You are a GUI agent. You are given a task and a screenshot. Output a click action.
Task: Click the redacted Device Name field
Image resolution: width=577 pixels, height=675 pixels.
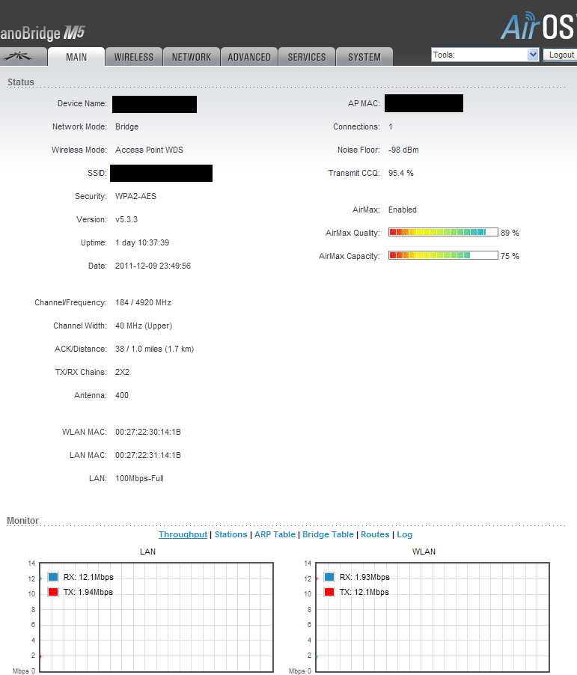pyautogui.click(x=155, y=104)
